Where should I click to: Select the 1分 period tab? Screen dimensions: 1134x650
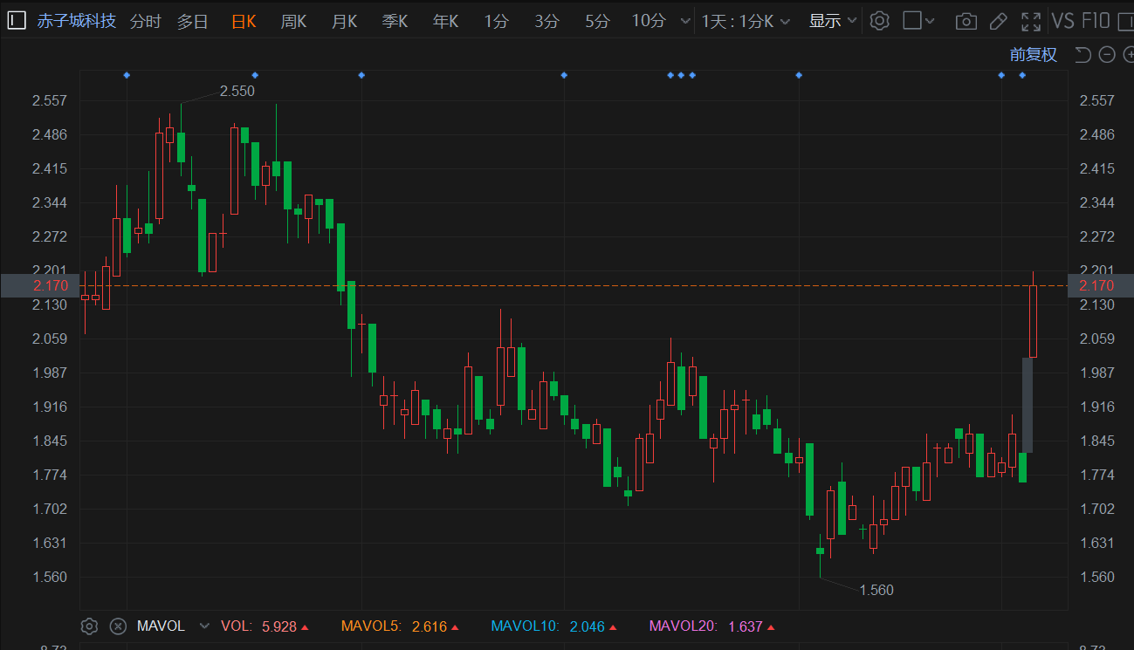(x=496, y=21)
